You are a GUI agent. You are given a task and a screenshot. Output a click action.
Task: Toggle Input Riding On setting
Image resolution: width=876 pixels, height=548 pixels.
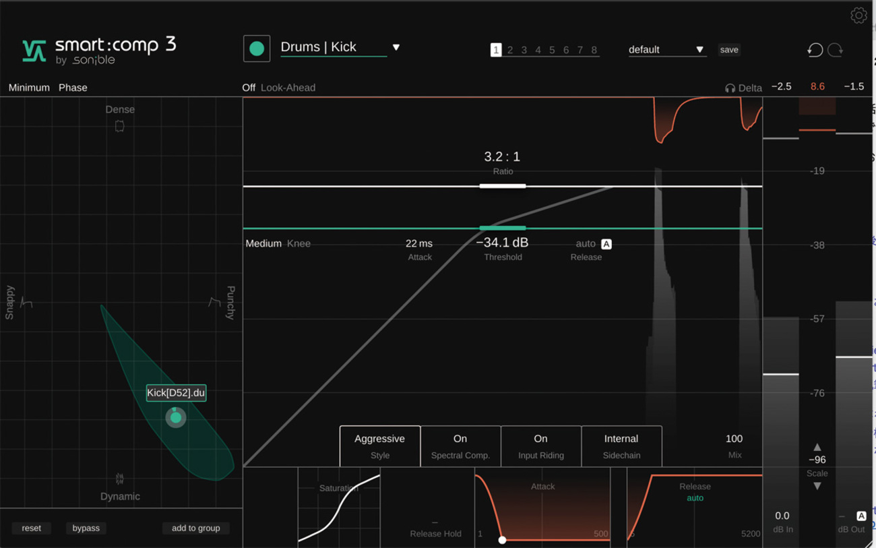[540, 446]
